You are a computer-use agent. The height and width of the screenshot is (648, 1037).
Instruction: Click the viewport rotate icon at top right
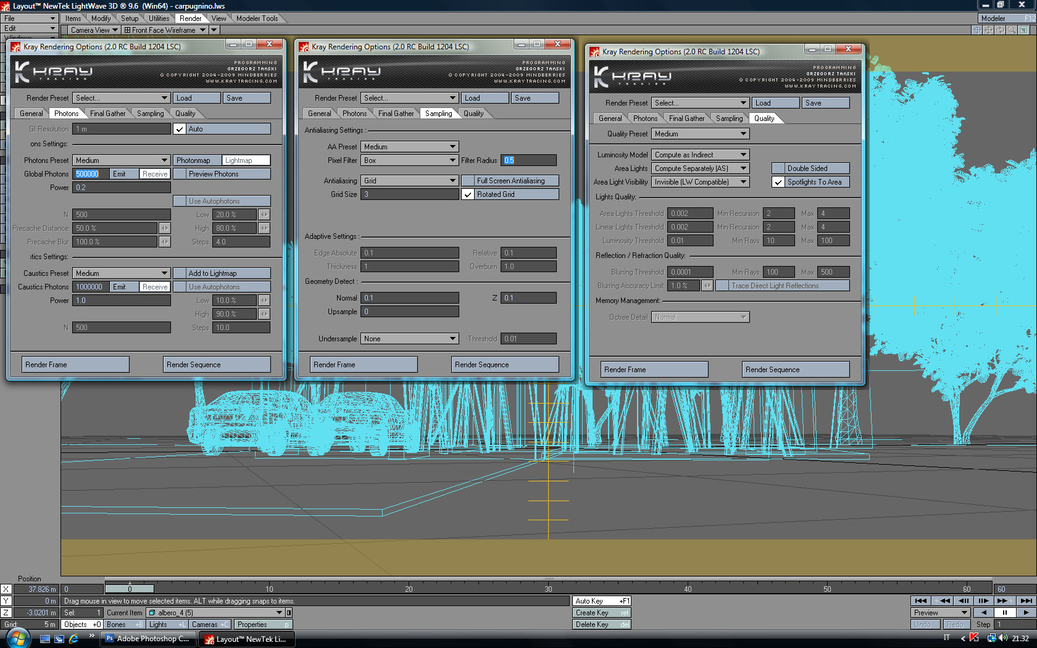(1000, 30)
